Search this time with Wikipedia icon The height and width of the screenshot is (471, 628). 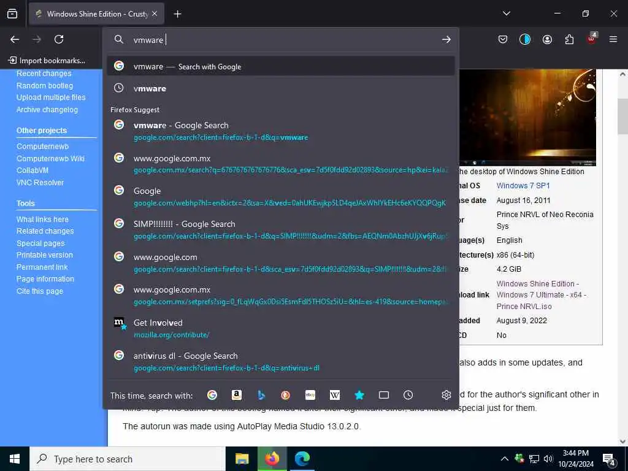click(x=334, y=395)
